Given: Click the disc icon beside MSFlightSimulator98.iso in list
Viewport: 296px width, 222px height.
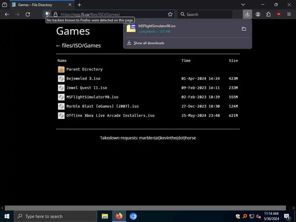Looking at the screenshot, I should point(61,97).
